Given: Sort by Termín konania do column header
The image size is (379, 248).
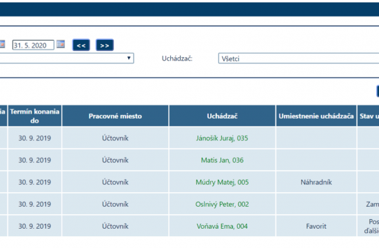Looking at the screenshot, I should tap(34, 116).
